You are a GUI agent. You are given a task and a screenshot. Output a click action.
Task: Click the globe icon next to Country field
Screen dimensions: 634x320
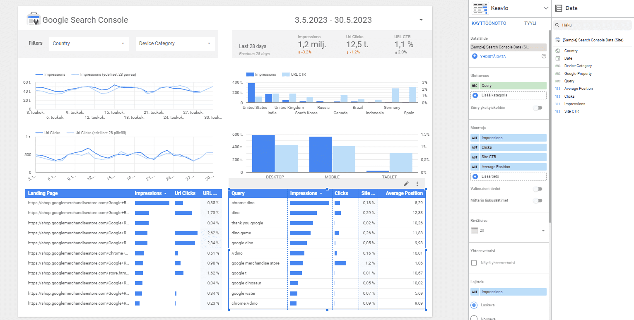558,51
